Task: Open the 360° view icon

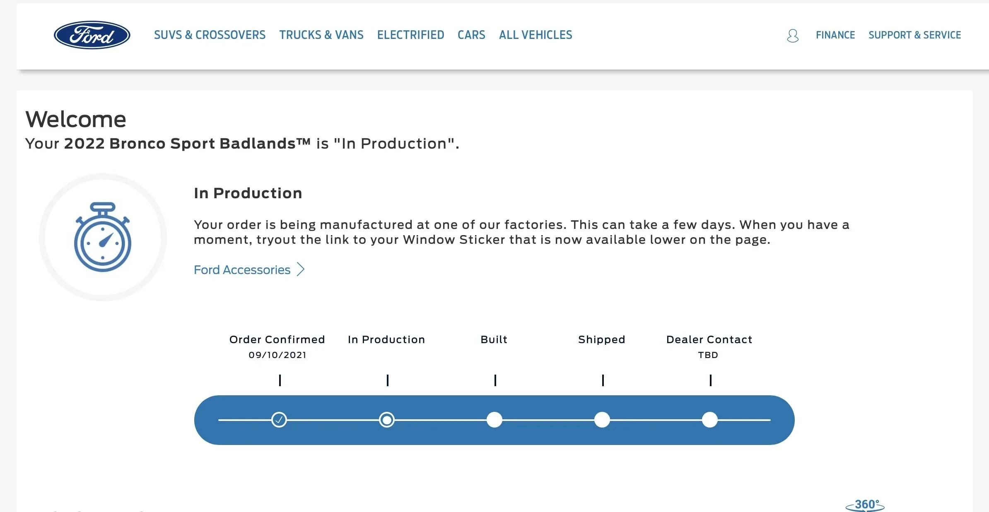Action: 865,505
